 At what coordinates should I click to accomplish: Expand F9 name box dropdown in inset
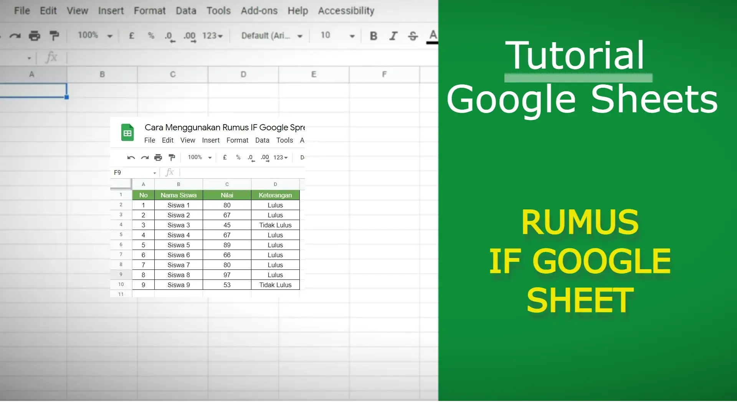coord(155,173)
